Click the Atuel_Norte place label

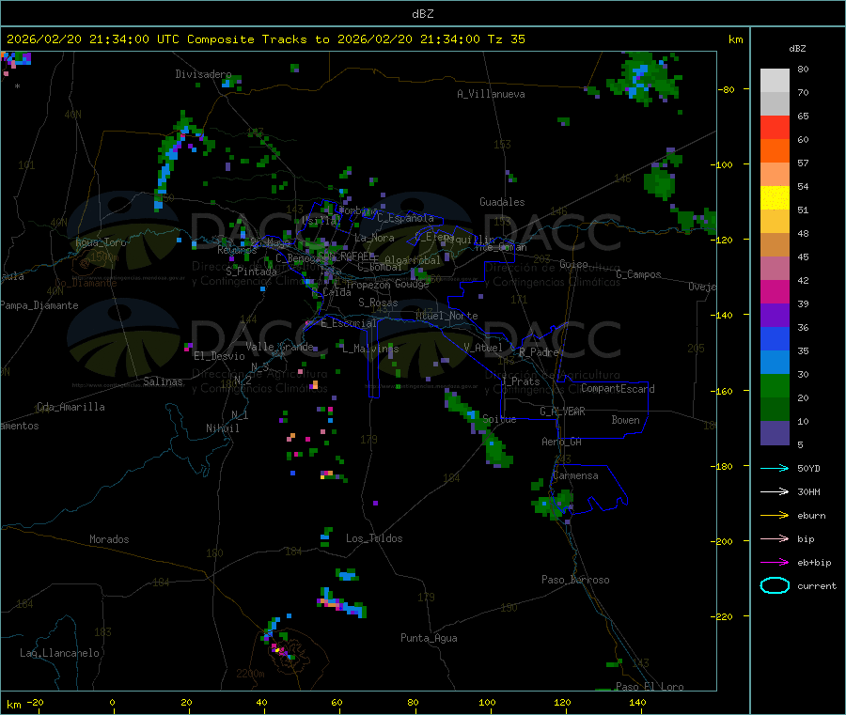click(x=446, y=316)
